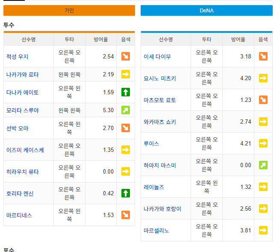This screenshot has height=252, width=277.
Task: Click the 투수 section heading
Action: tap(9, 25)
